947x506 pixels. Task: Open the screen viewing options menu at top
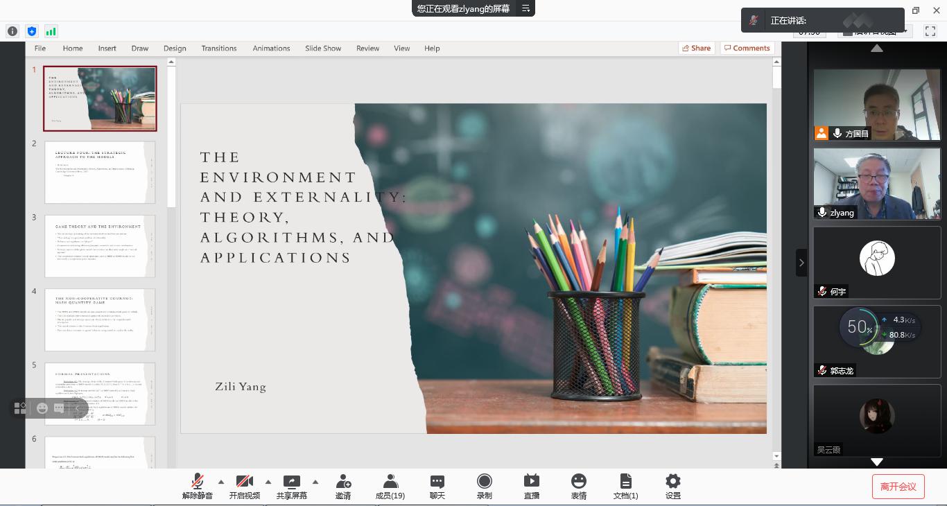[526, 8]
